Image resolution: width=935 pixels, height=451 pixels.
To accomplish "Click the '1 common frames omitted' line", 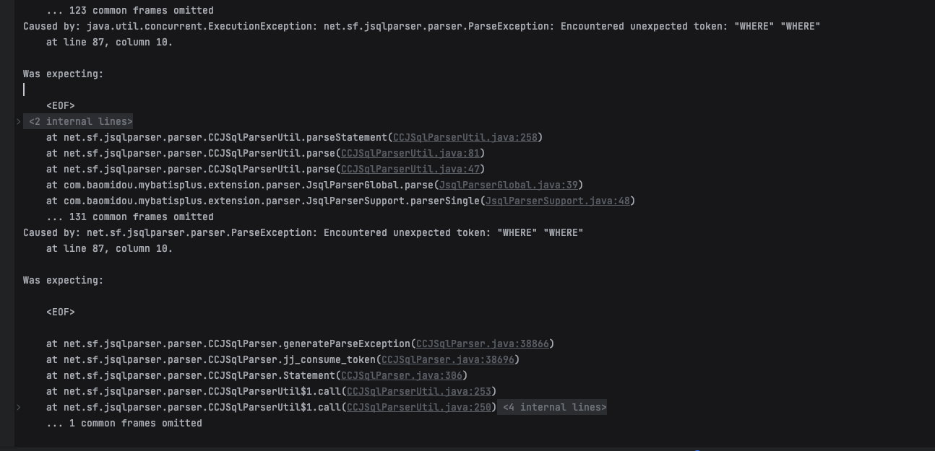I will coord(124,424).
